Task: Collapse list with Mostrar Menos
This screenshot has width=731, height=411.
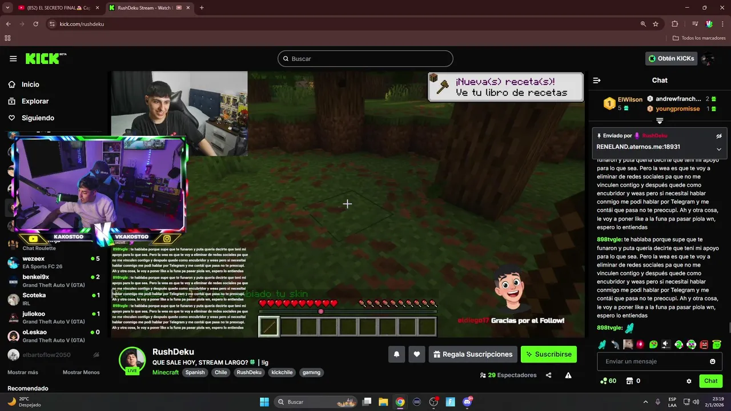Action: click(x=81, y=372)
